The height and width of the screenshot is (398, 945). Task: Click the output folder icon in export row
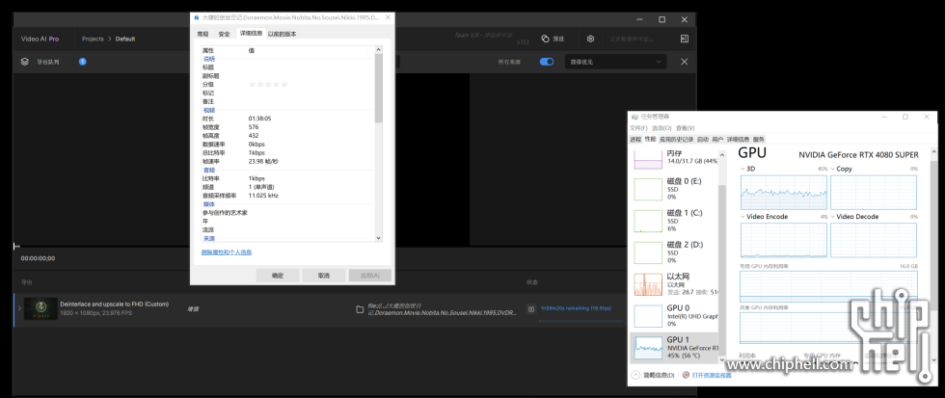[360, 309]
